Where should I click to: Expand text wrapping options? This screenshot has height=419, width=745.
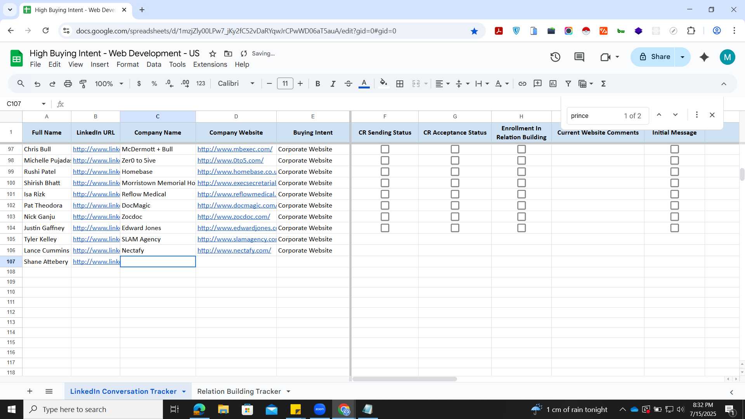(487, 84)
